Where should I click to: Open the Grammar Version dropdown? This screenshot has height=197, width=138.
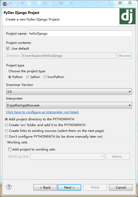[69, 92]
